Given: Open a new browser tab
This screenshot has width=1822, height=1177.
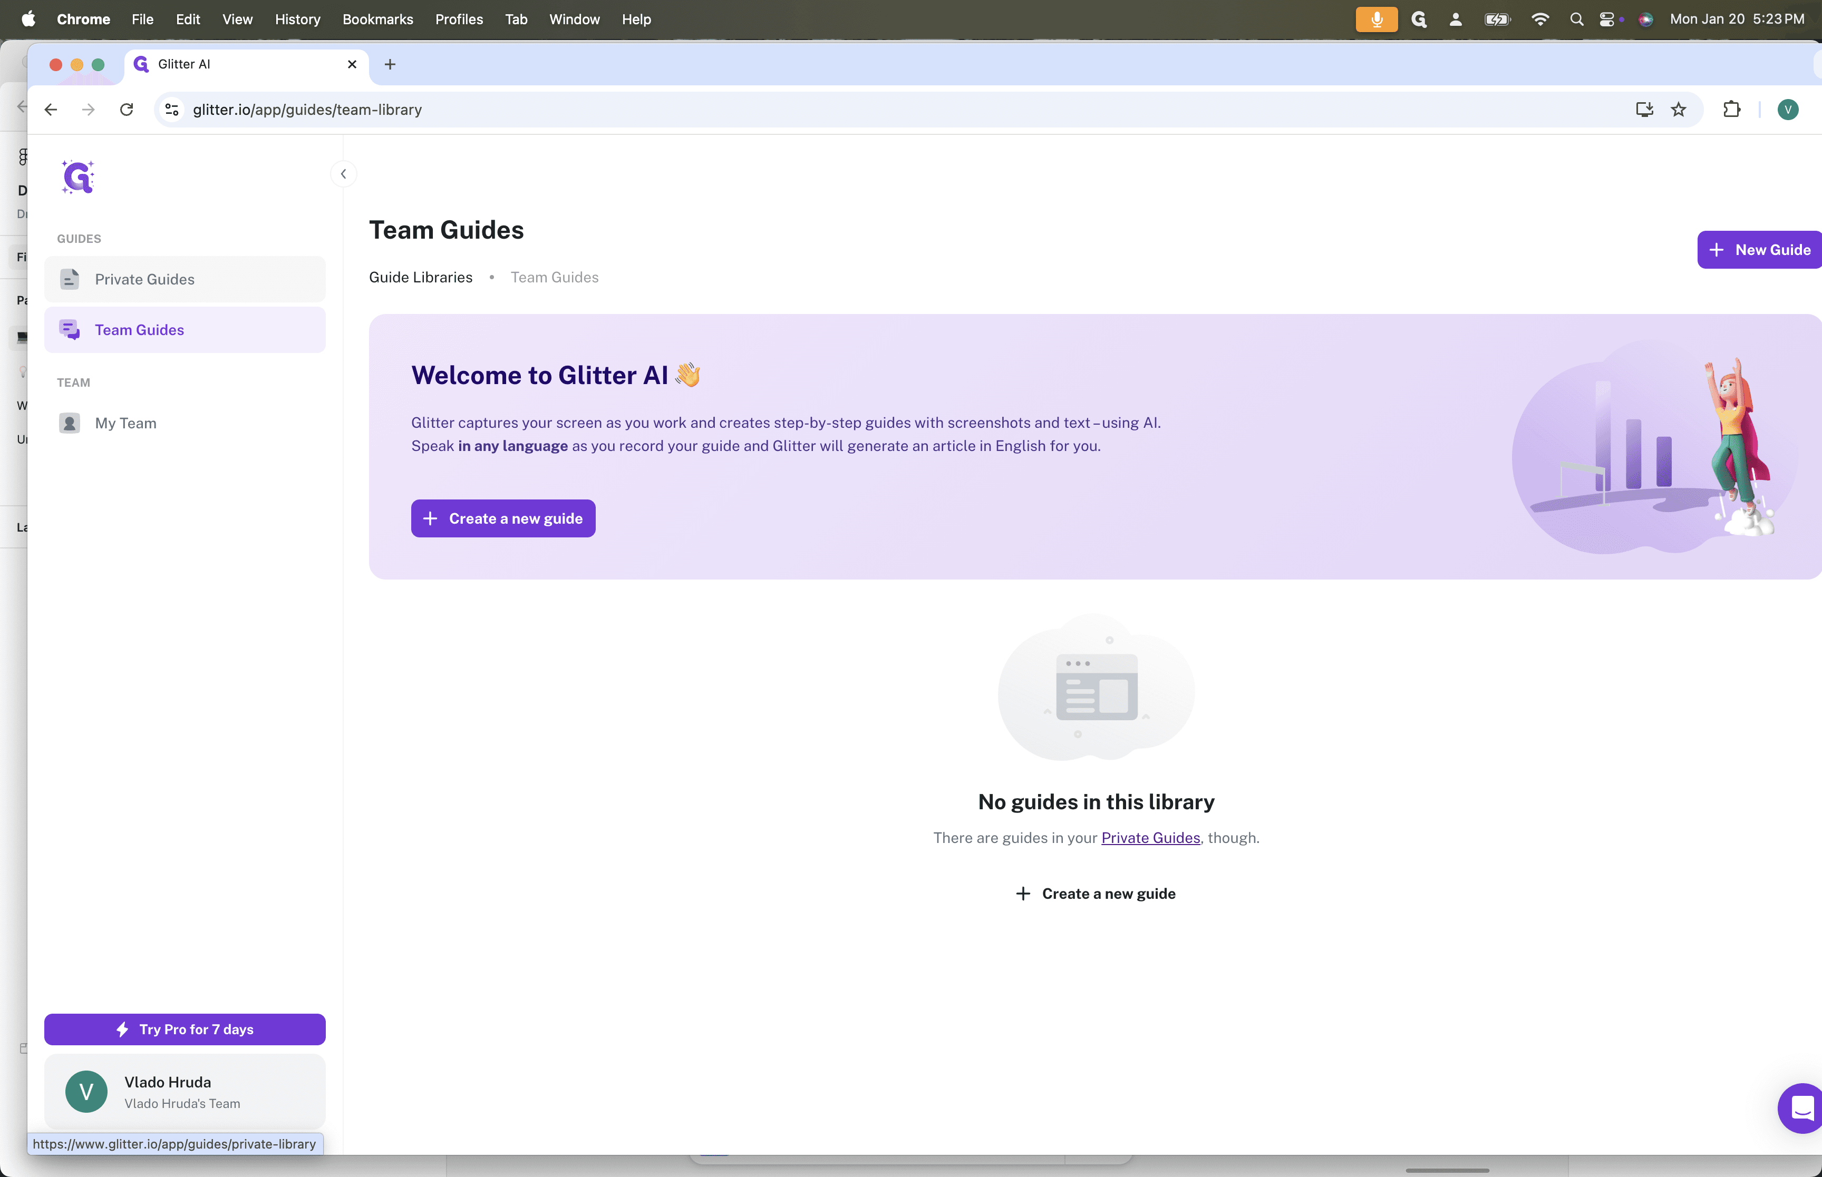Looking at the screenshot, I should click(x=390, y=64).
